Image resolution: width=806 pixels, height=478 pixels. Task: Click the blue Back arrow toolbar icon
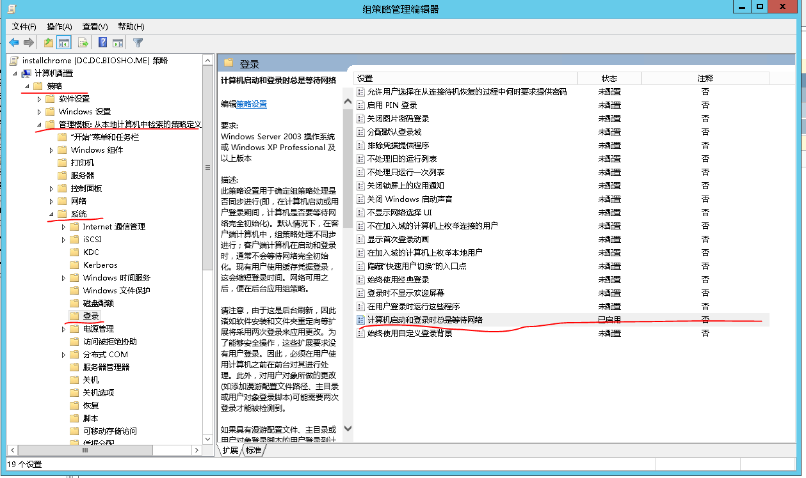click(14, 43)
